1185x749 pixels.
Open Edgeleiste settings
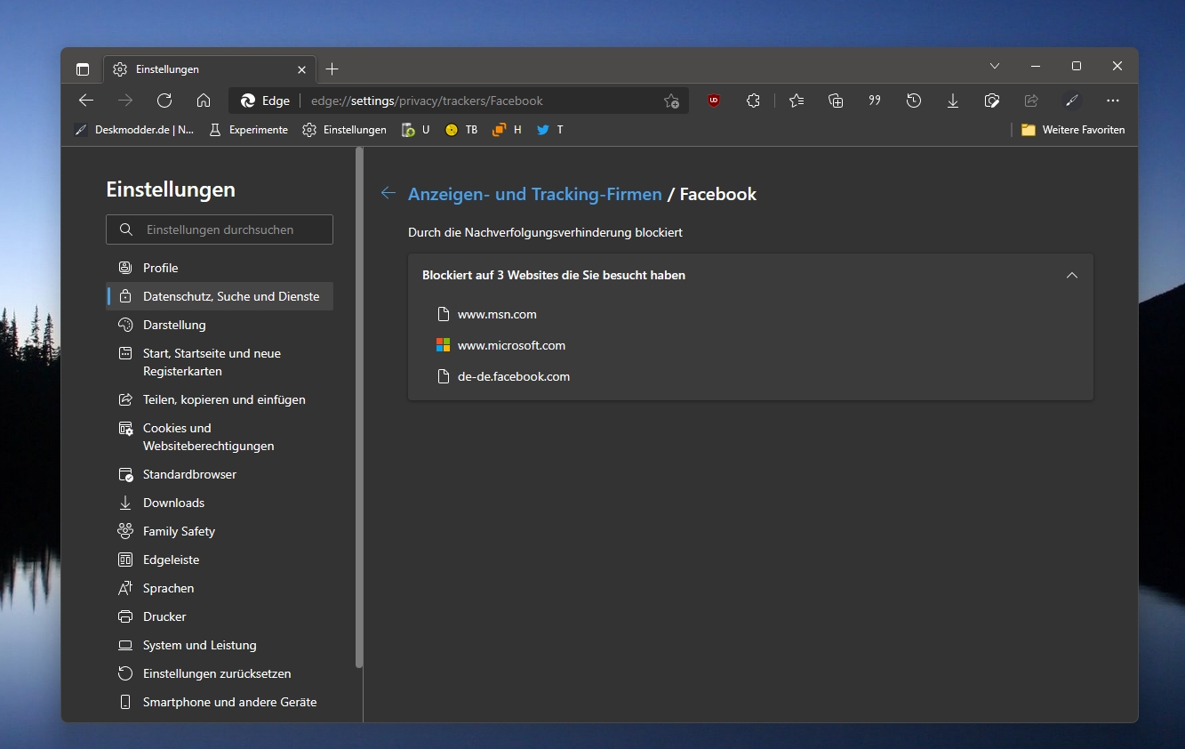[x=220, y=560]
